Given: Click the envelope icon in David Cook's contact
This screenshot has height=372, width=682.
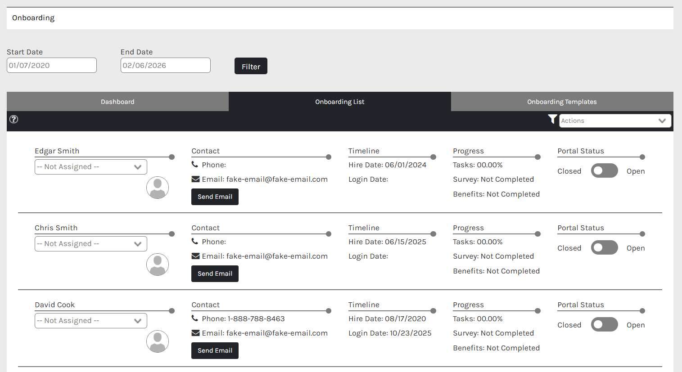Looking at the screenshot, I should click(195, 333).
